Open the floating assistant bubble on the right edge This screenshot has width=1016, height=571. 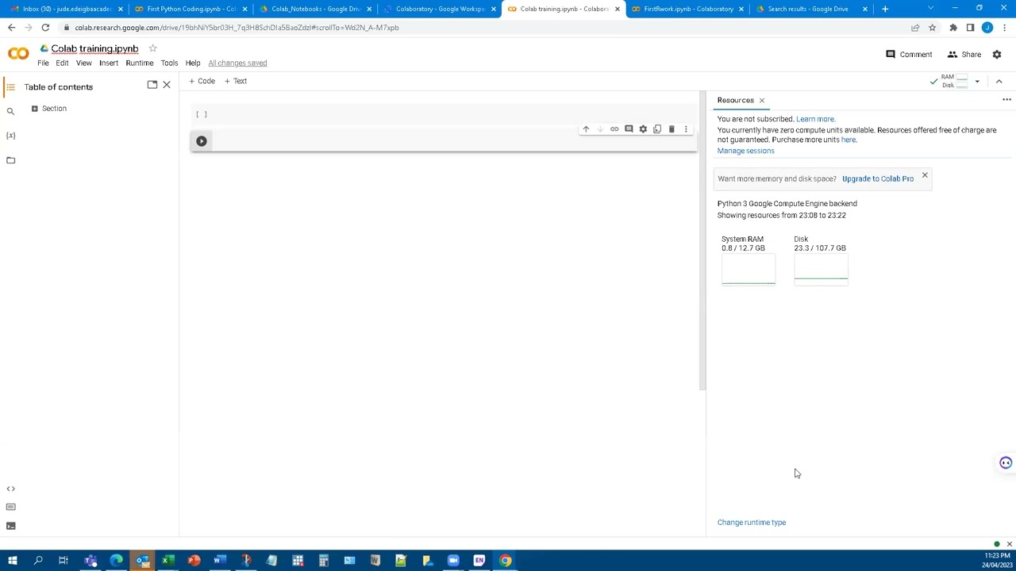pos(1006,463)
